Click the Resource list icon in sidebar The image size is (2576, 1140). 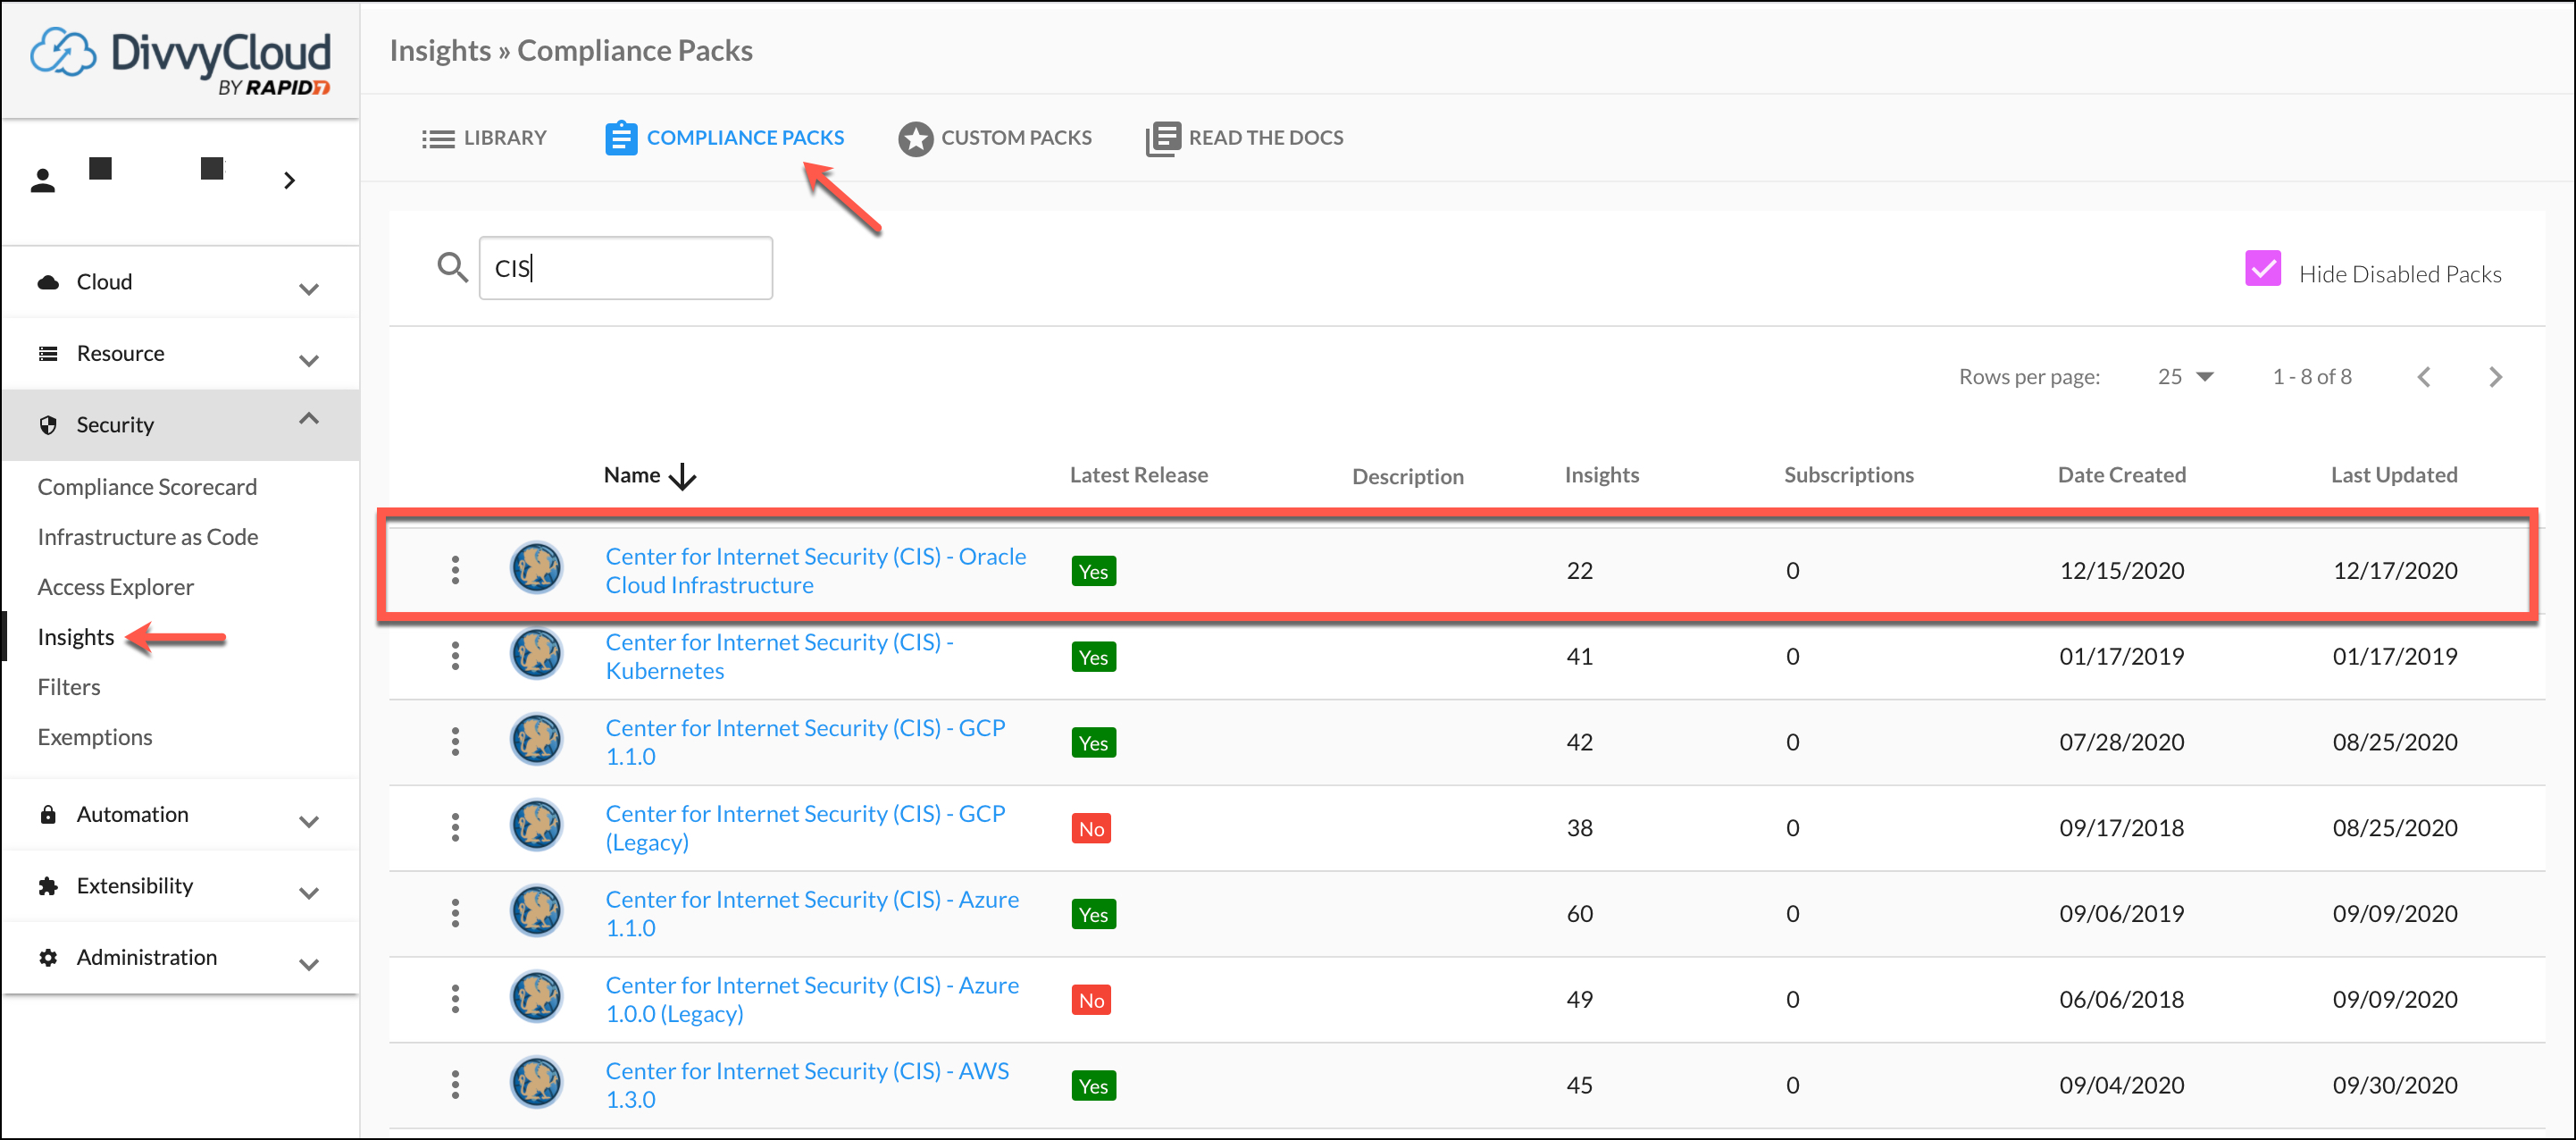coord(48,354)
